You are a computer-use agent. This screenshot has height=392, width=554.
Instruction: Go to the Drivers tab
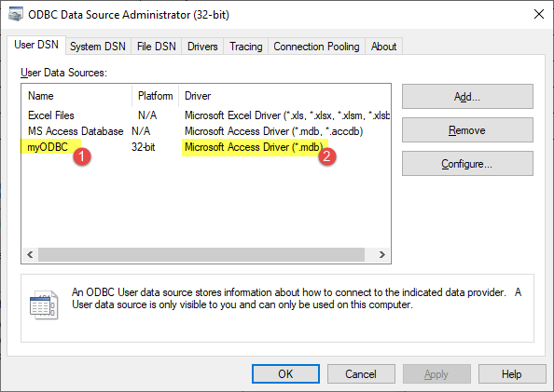(x=202, y=47)
